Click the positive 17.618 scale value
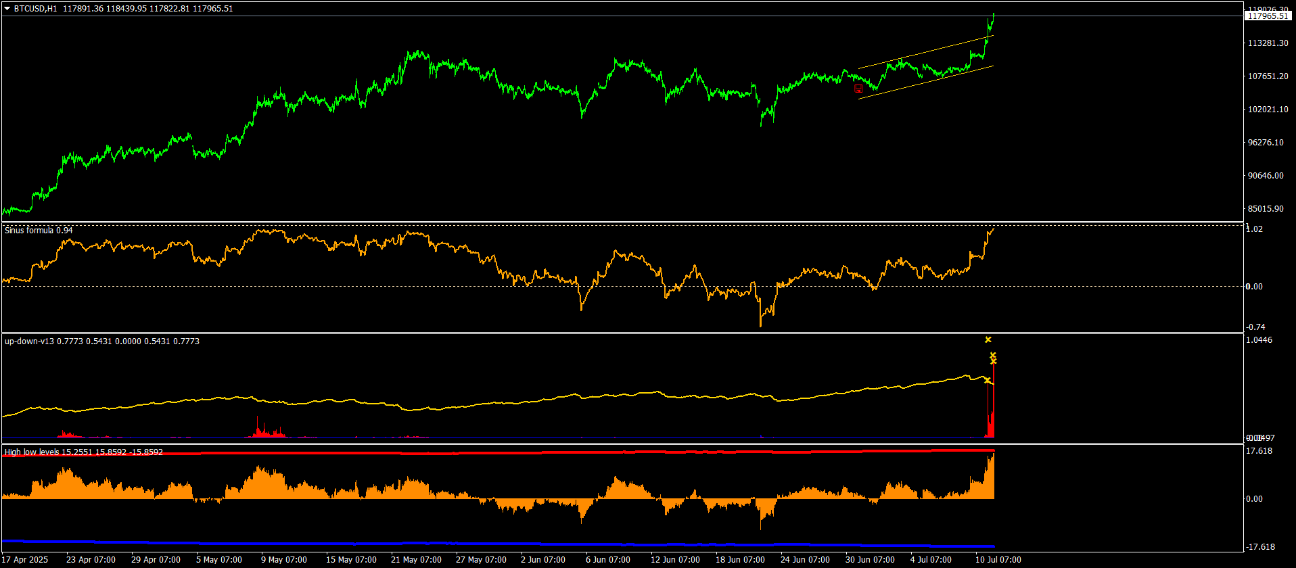The width and height of the screenshot is (1296, 568). click(x=1259, y=451)
